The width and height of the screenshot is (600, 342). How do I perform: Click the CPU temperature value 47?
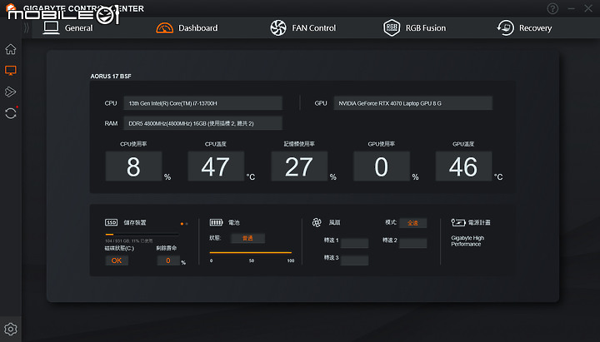(216, 166)
